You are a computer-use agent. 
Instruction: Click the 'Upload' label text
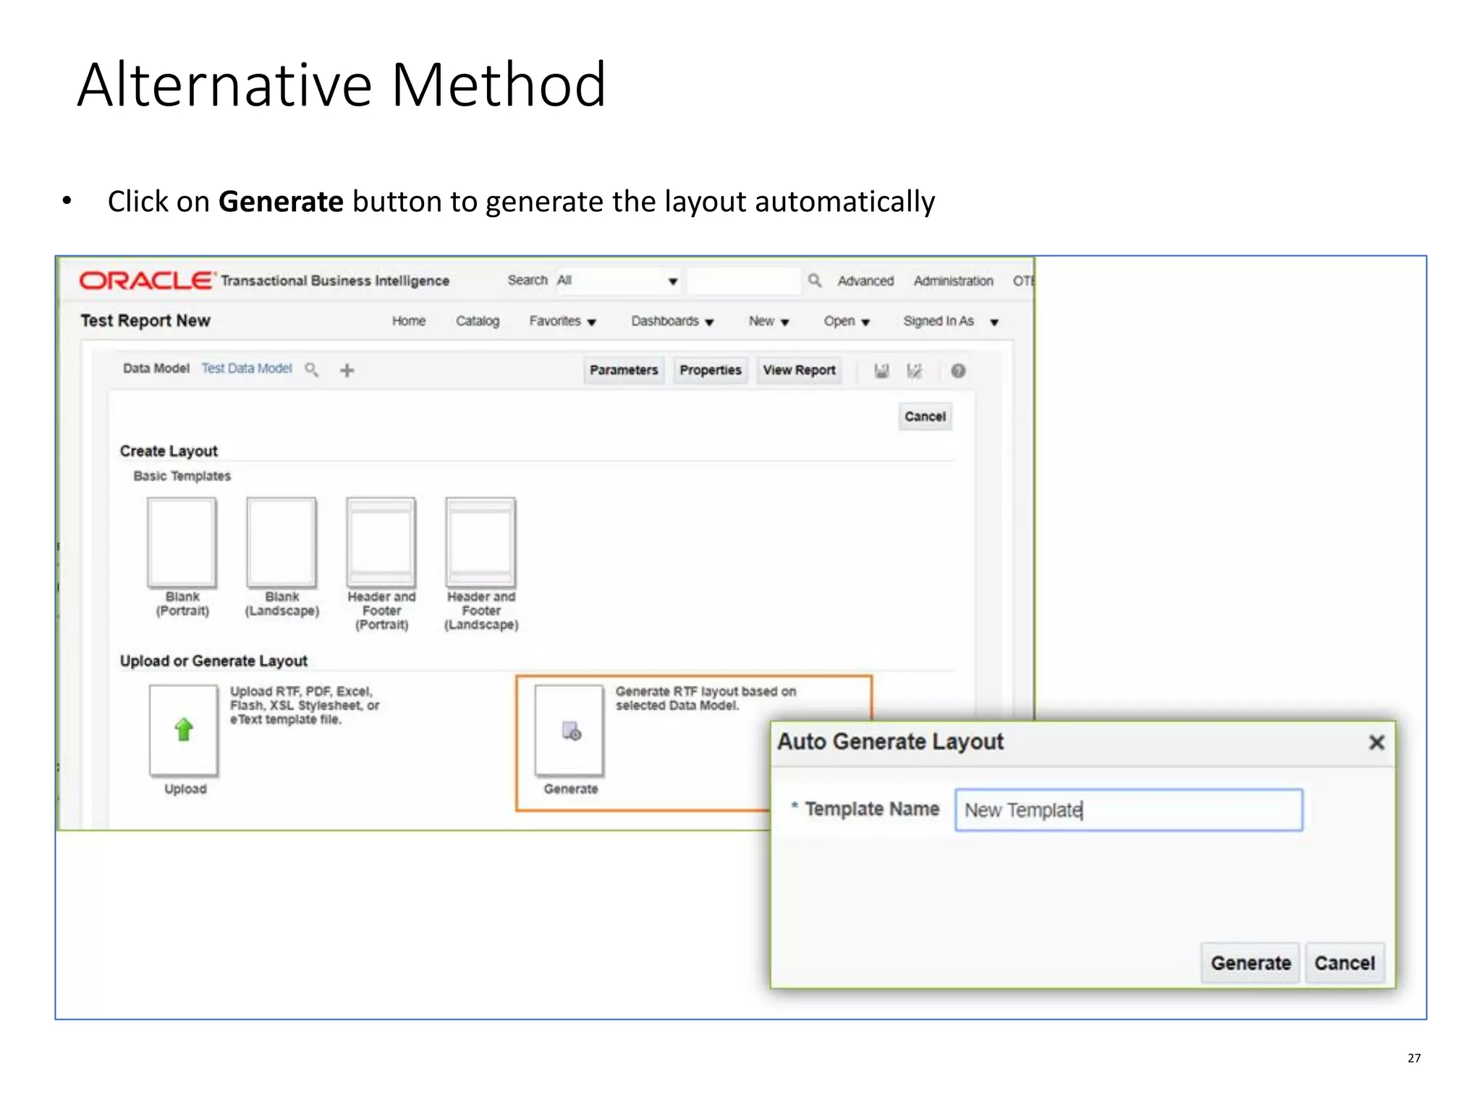pyautogui.click(x=185, y=789)
